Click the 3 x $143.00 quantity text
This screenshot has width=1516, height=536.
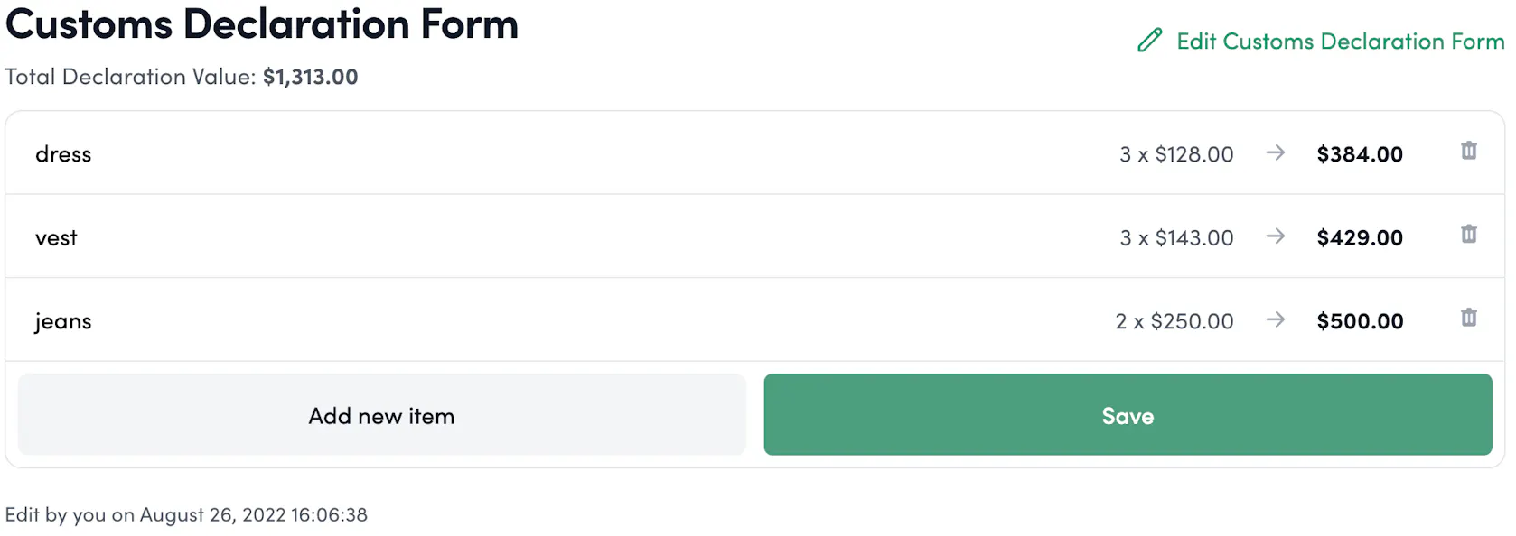1176,238
